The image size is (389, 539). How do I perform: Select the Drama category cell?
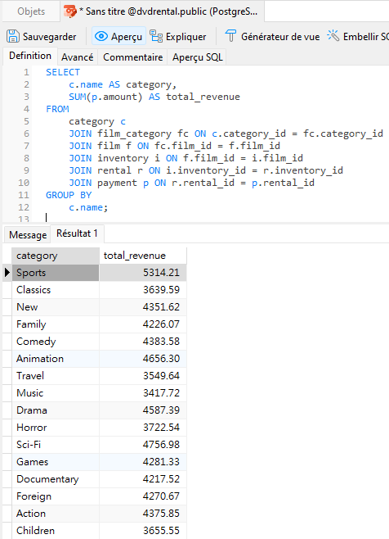(56, 410)
